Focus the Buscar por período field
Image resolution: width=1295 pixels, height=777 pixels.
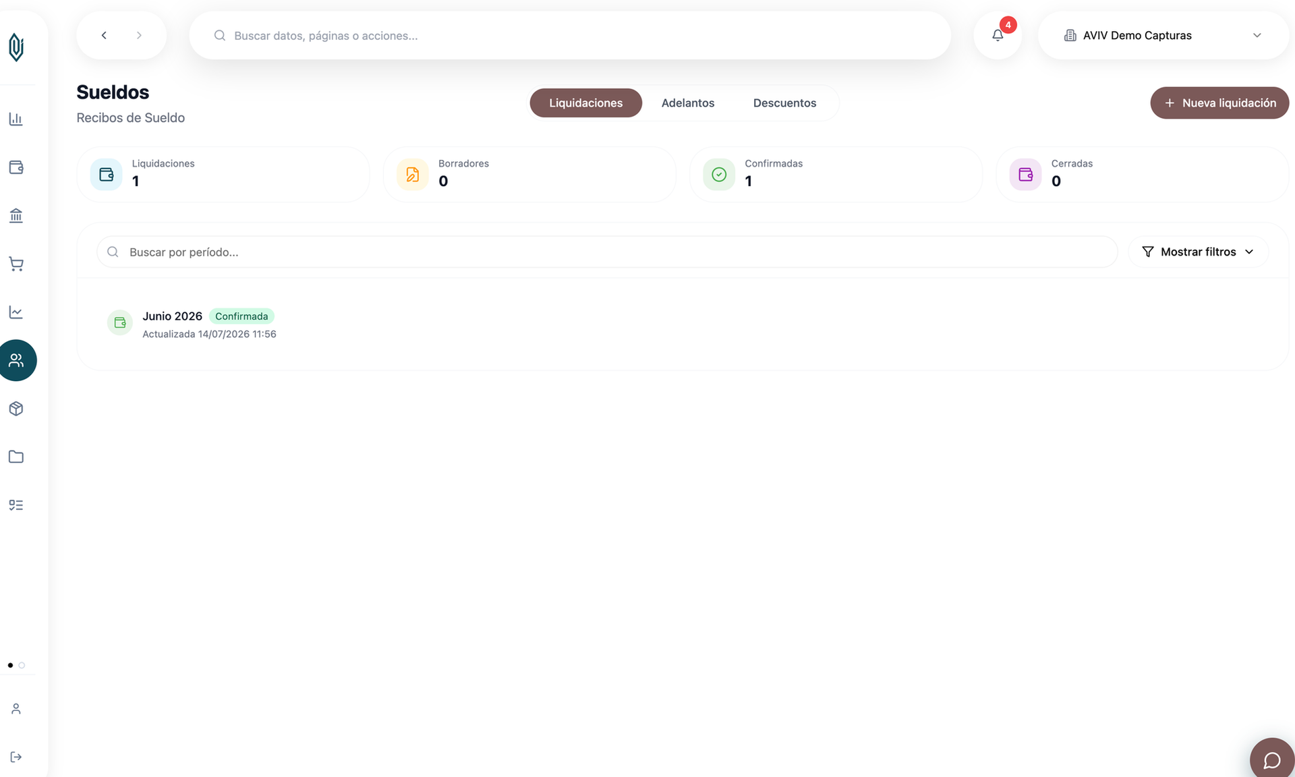607,252
